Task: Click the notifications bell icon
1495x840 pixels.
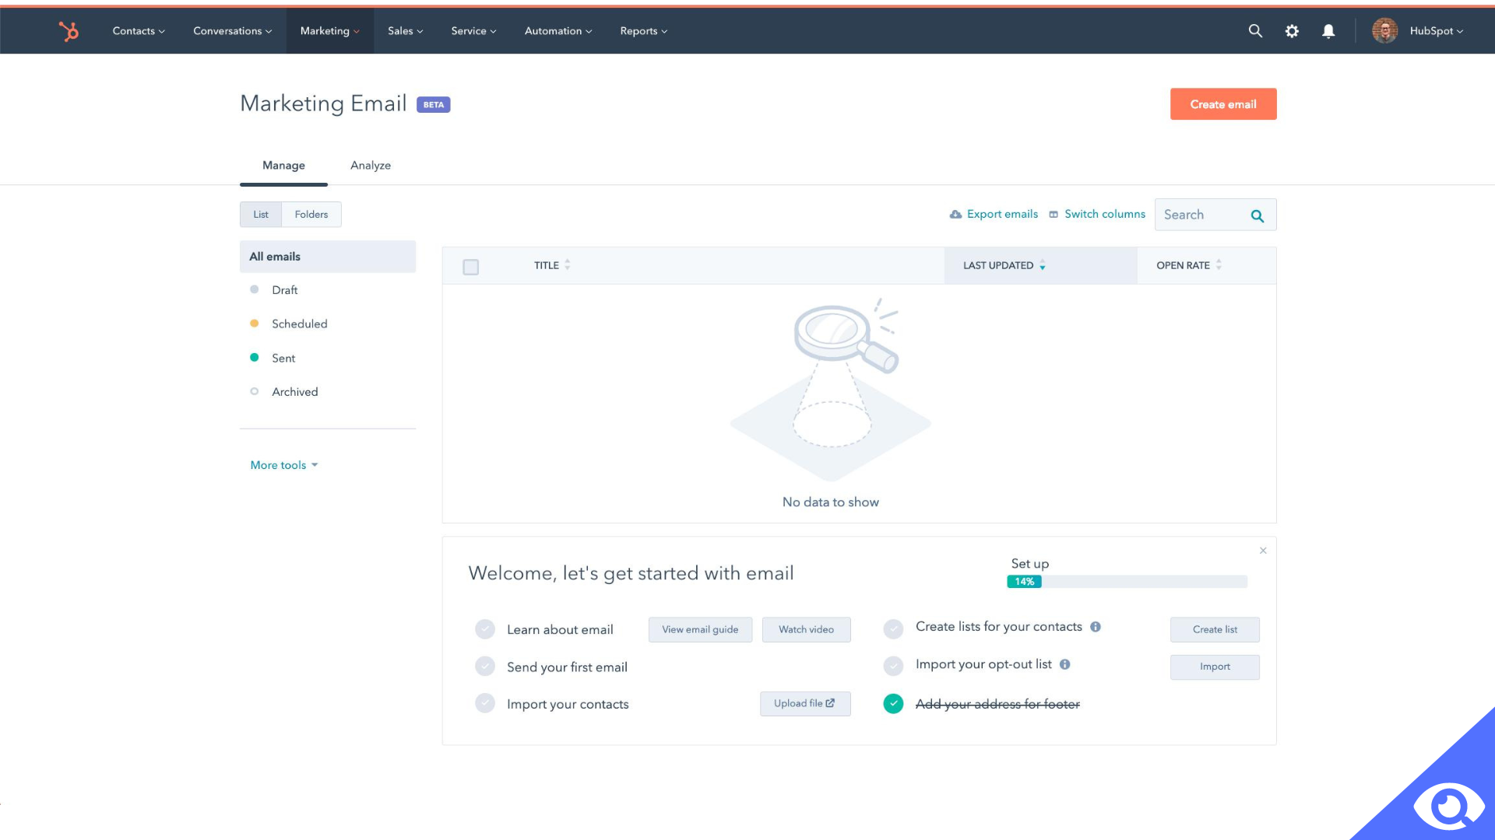Action: pyautogui.click(x=1328, y=31)
